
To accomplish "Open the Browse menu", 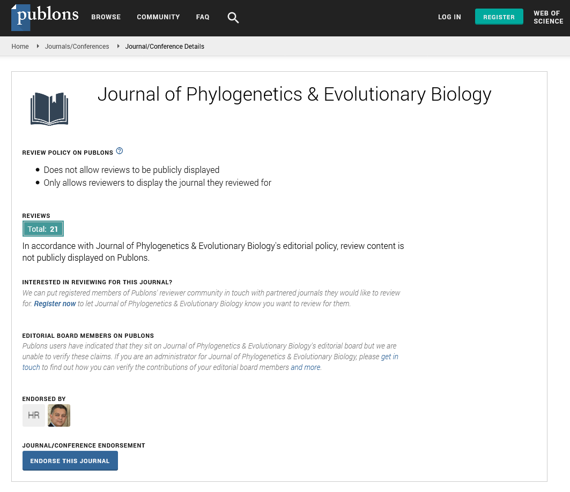I will (x=106, y=17).
